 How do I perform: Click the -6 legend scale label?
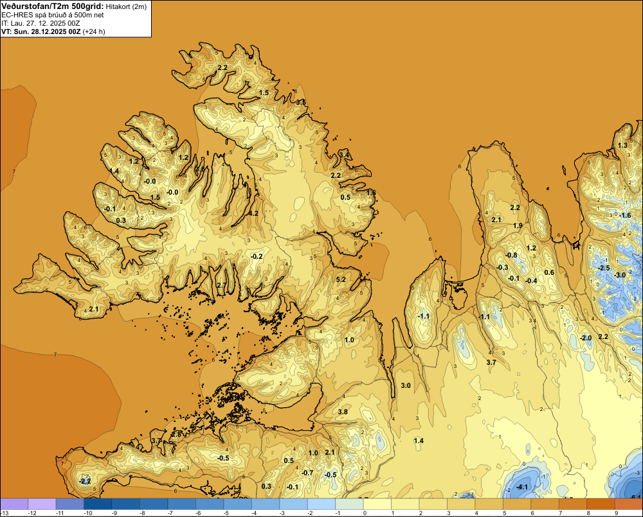click(x=197, y=513)
